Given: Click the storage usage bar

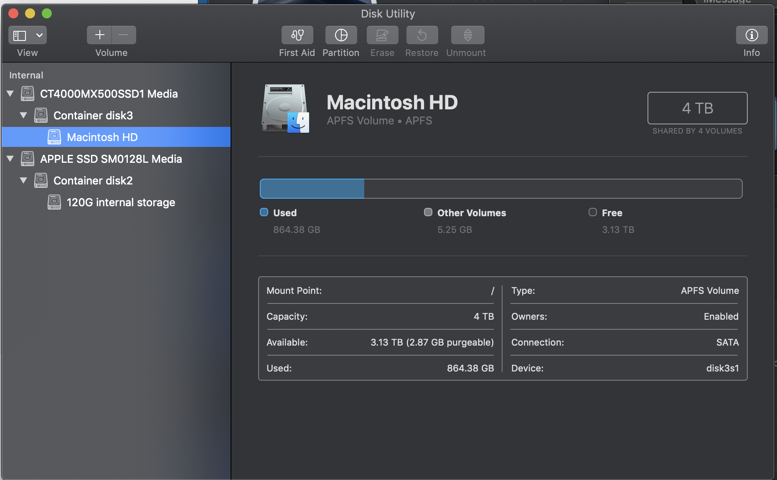Looking at the screenshot, I should click(500, 188).
